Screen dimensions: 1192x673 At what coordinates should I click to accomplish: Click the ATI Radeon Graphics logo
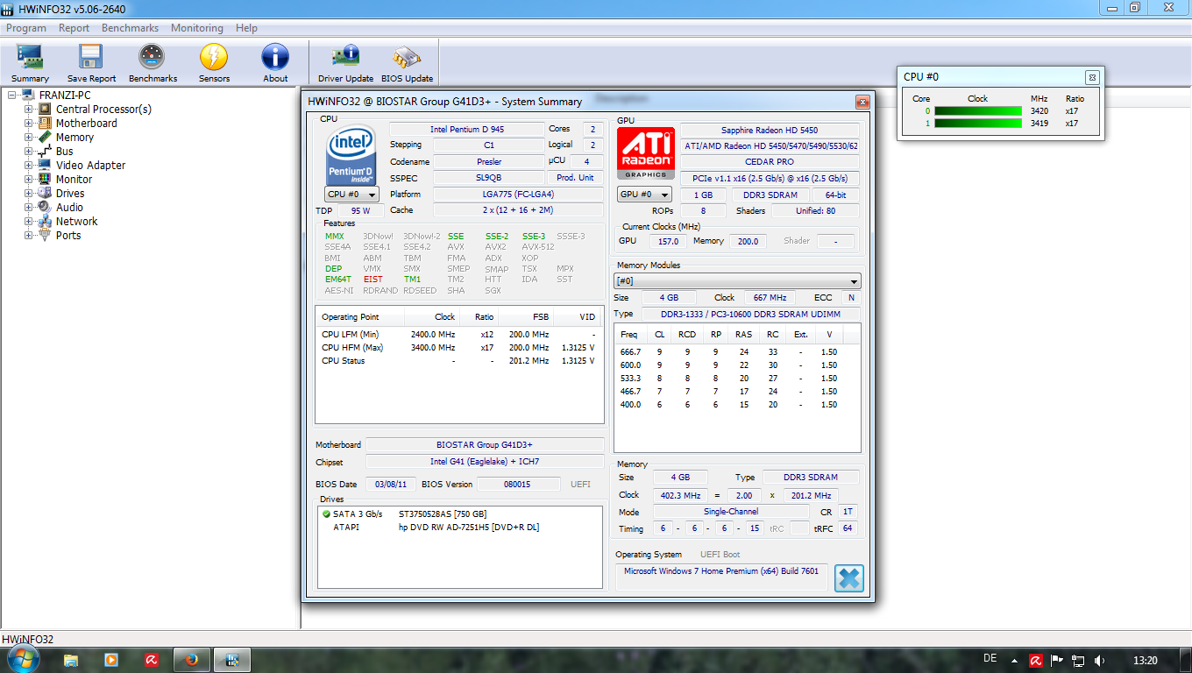646,152
